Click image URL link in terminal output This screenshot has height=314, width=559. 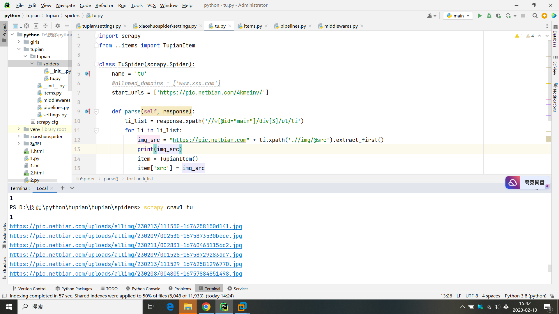(x=125, y=226)
